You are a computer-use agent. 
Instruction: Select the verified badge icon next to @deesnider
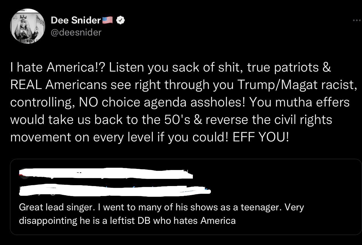coord(120,20)
